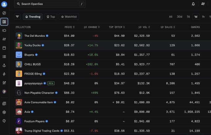Click the FROGE 69mg thumbnail image
This screenshot has height=135, width=211.
click(x=19, y=74)
